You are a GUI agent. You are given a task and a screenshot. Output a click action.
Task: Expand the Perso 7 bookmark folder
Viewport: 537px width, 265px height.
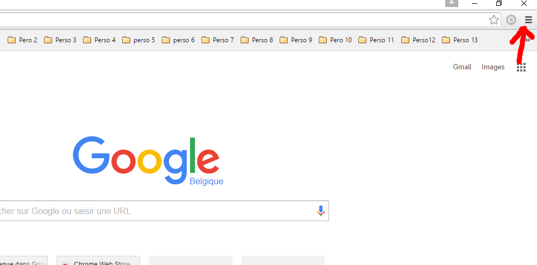click(x=218, y=40)
